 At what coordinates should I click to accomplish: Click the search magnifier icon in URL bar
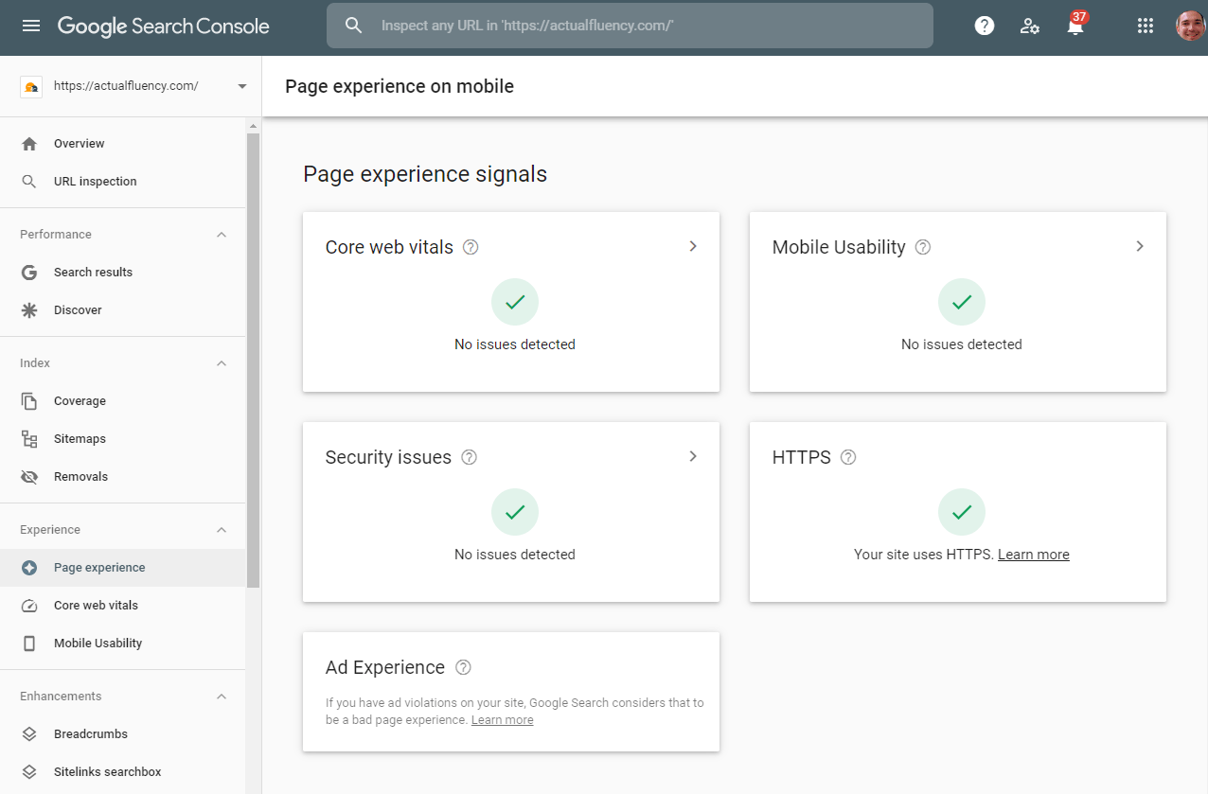tap(354, 26)
